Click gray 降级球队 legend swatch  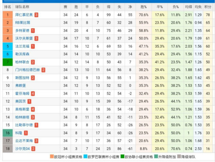(x=179, y=156)
